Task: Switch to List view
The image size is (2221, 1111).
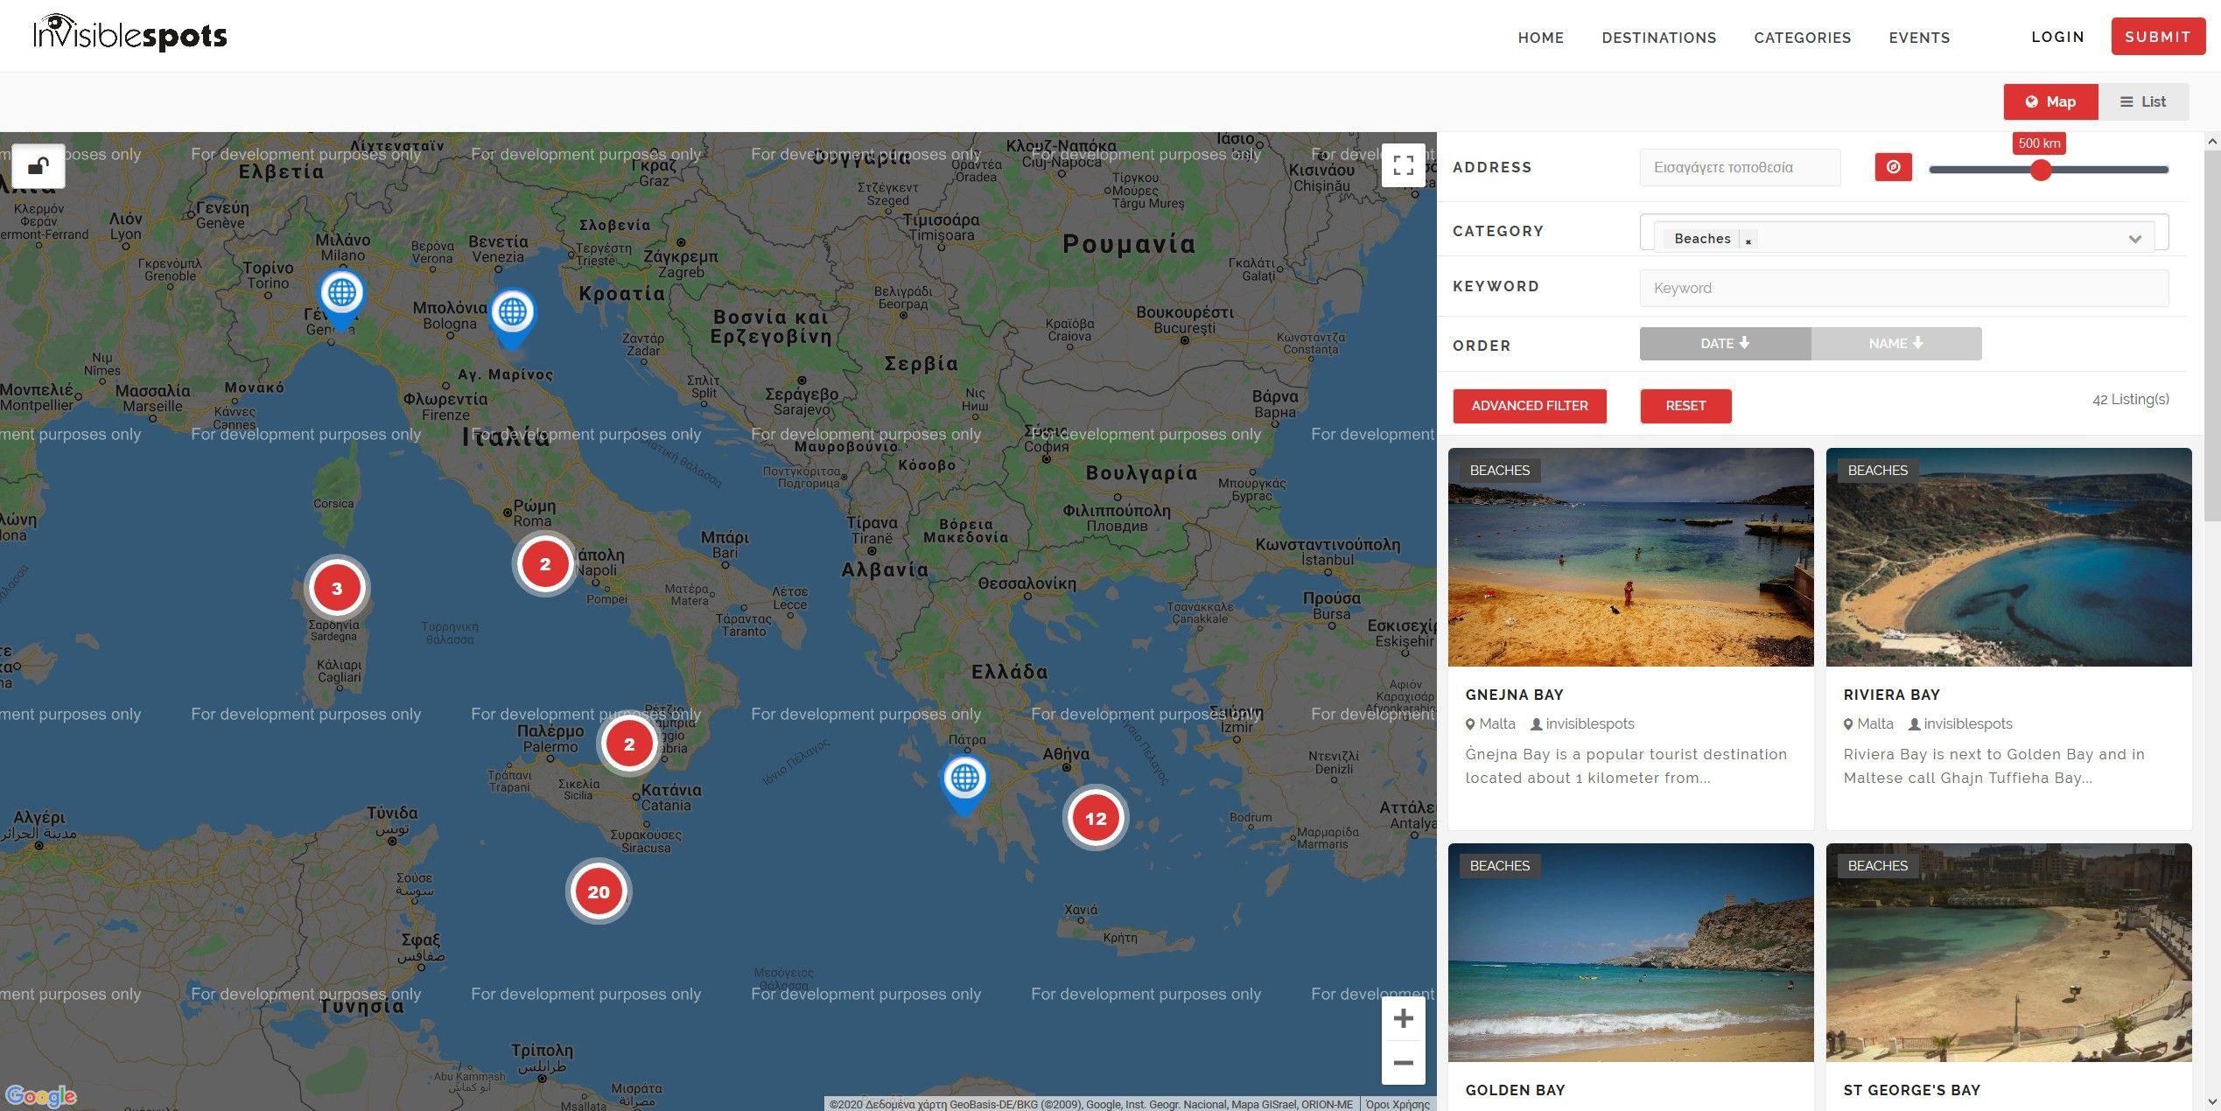Action: (x=2143, y=101)
